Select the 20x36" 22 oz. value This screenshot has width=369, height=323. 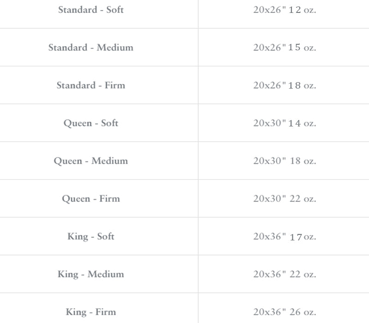[285, 275]
